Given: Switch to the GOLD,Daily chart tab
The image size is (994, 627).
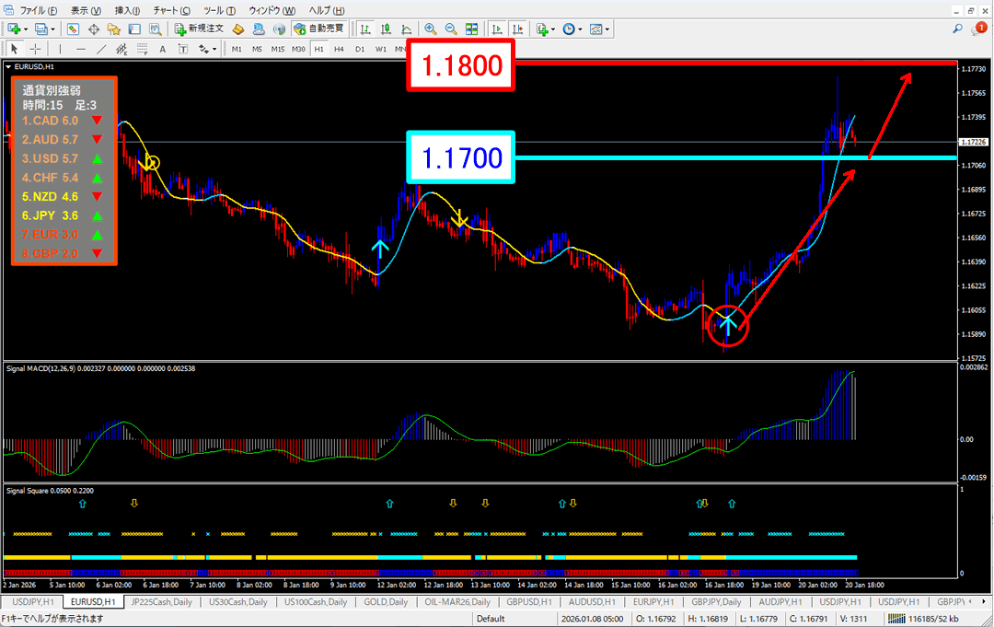Looking at the screenshot, I should pyautogui.click(x=387, y=601).
